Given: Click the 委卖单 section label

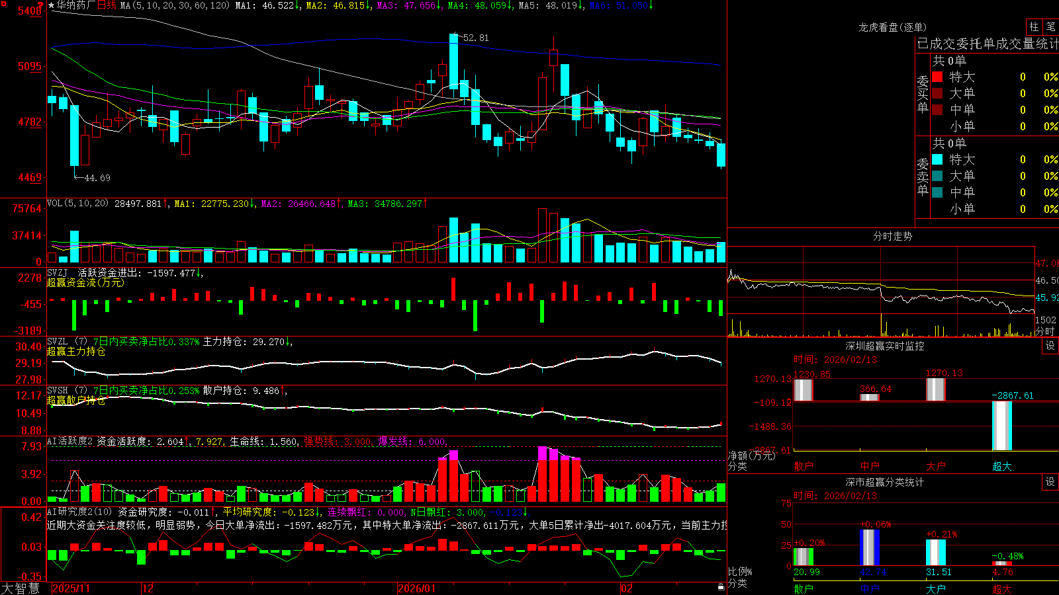Looking at the screenshot, I should click(x=923, y=177).
